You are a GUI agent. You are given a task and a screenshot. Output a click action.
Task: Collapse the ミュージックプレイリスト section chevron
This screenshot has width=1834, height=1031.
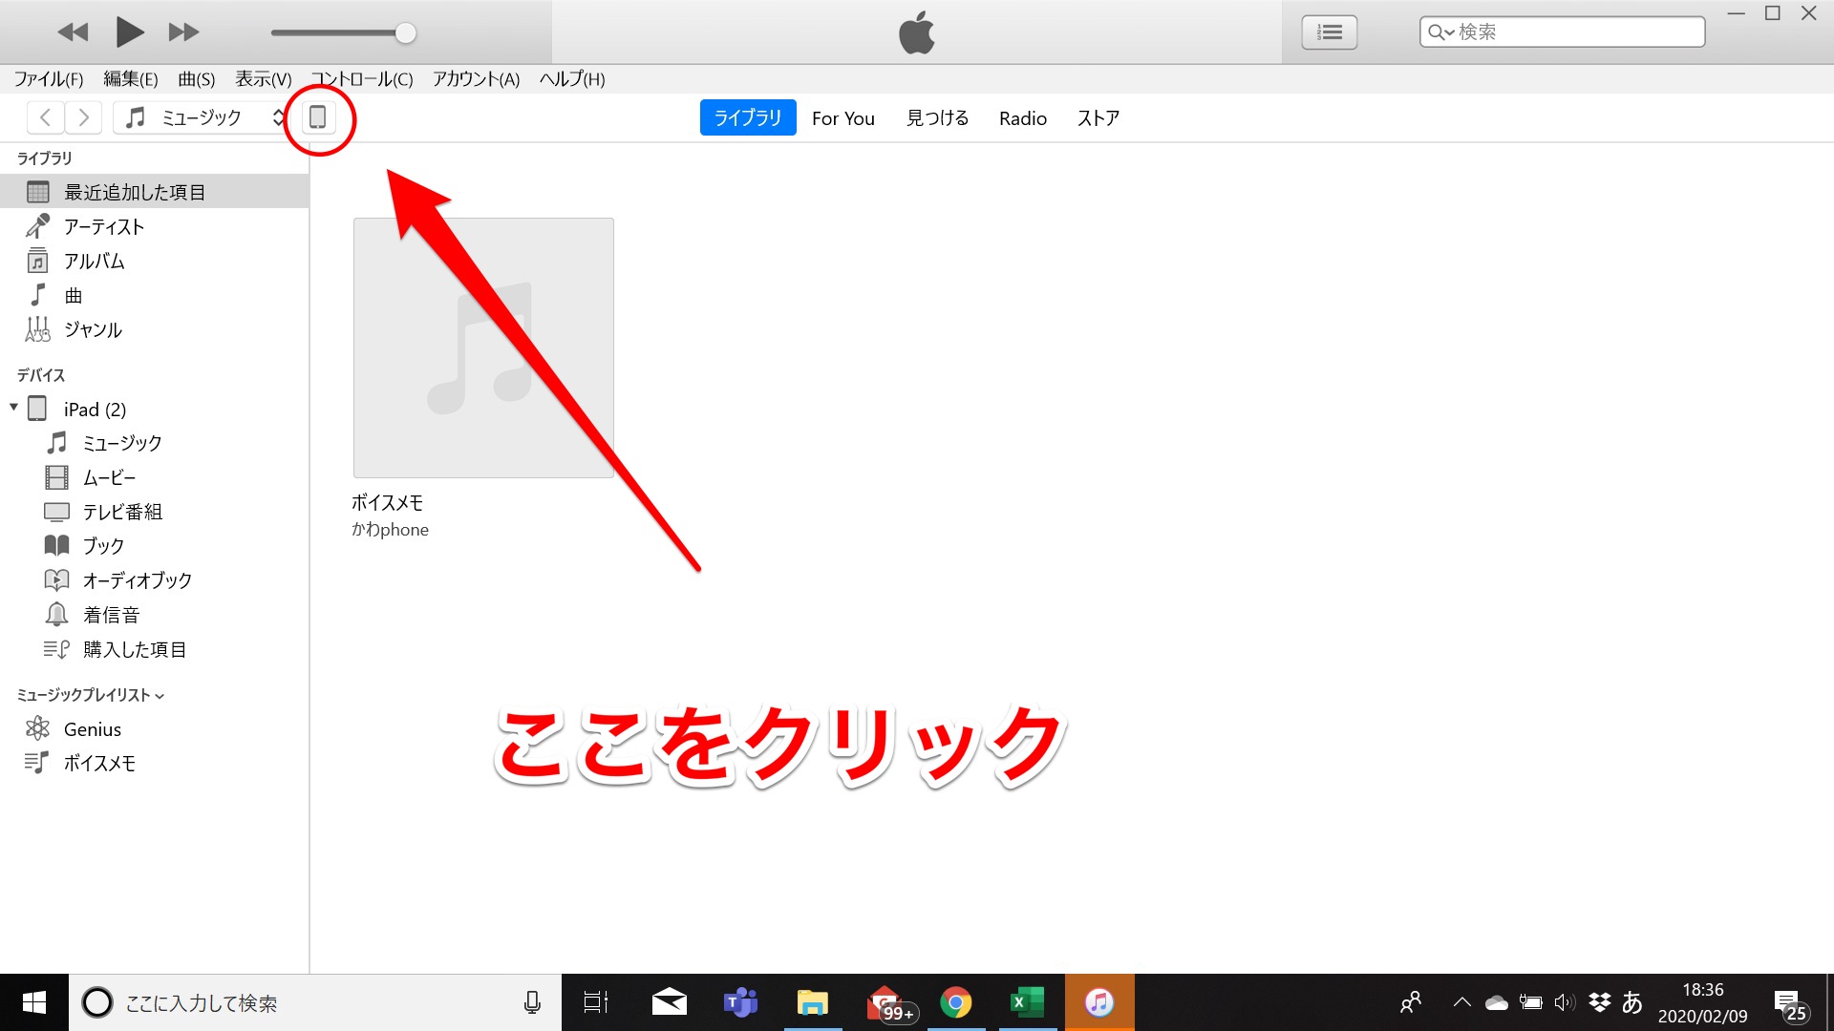[160, 696]
